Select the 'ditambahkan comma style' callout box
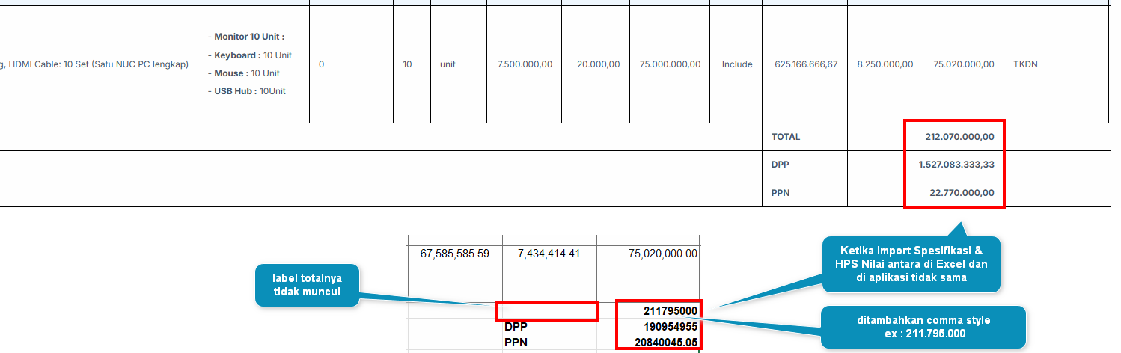Screen dimensions: 1121x353 pos(923,327)
